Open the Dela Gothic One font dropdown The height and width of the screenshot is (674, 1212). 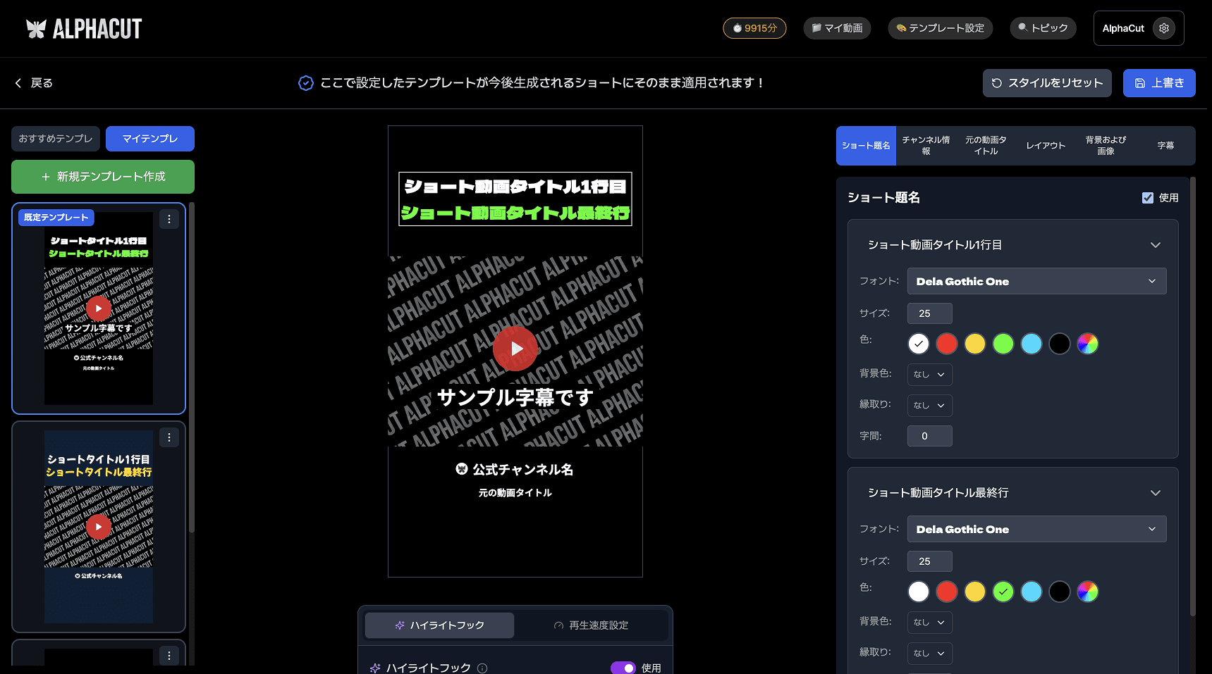click(x=1036, y=281)
